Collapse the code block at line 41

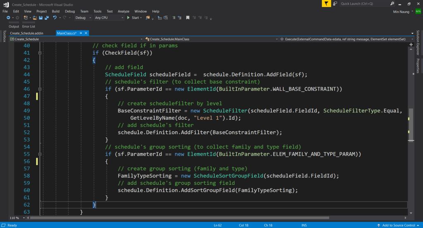tap(40, 53)
